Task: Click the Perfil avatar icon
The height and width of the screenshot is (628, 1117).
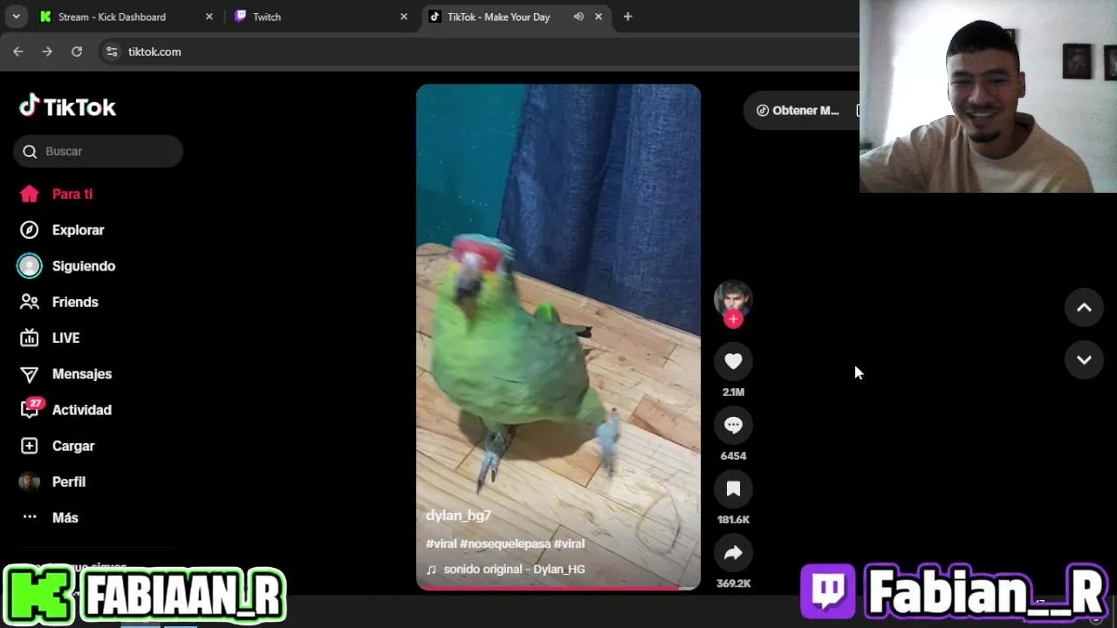Action: [30, 481]
